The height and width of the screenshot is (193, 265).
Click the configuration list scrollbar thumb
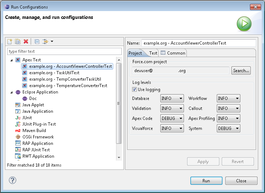[x=119, y=103]
